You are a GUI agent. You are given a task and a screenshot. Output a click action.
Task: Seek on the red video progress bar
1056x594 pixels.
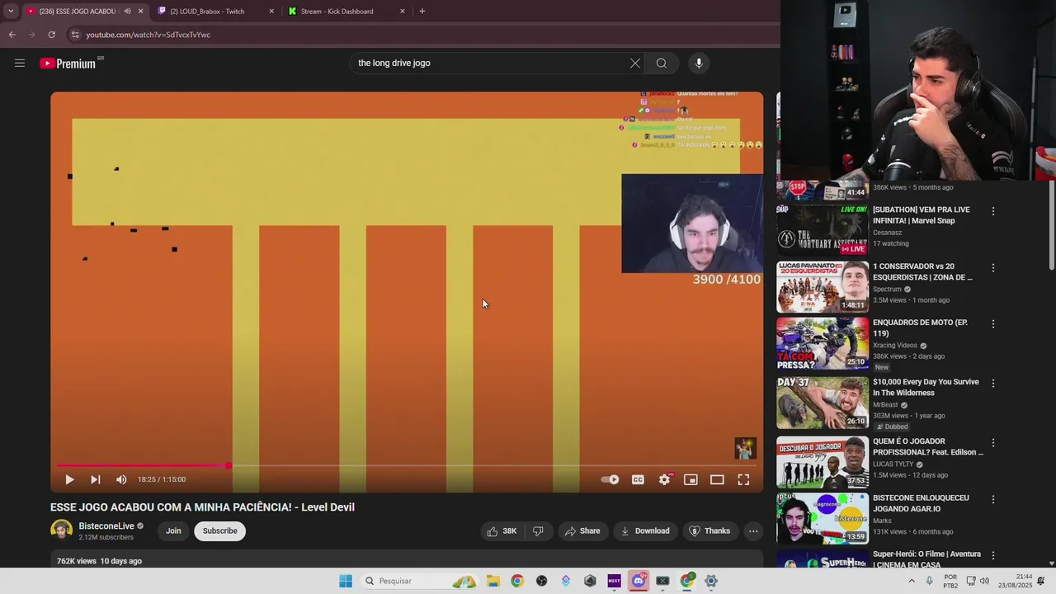click(407, 466)
